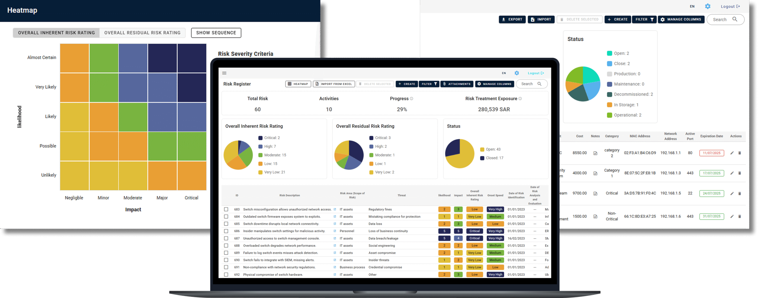The width and height of the screenshot is (758, 298).
Task: Toggle 'Closed: 17' legend in Risk Register Status
Action: (x=492, y=158)
